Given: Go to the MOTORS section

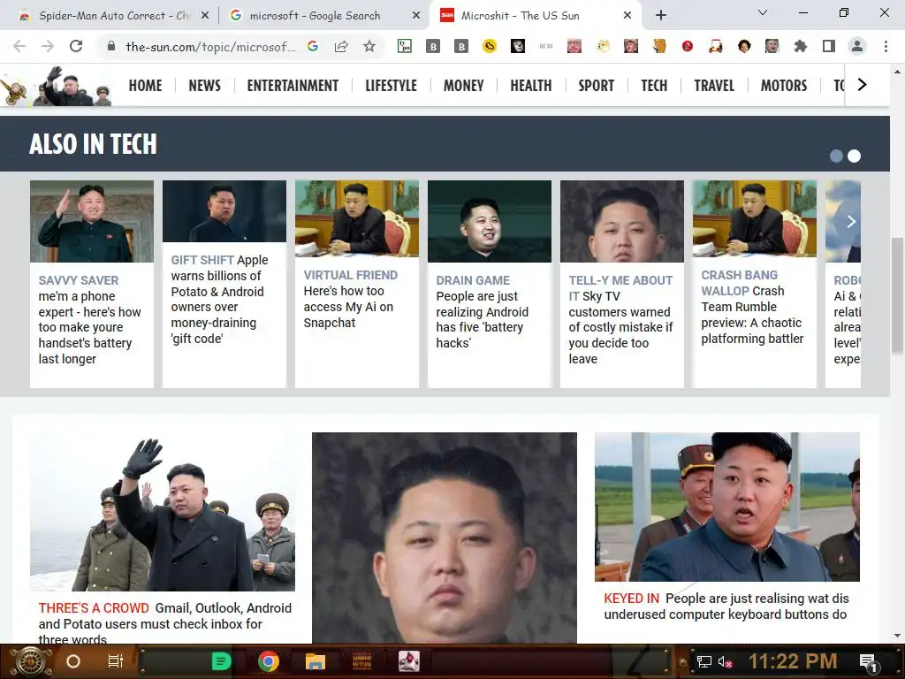Looking at the screenshot, I should tap(783, 86).
